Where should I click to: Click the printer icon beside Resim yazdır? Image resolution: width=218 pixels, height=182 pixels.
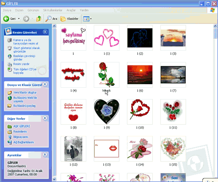pyautogui.click(x=10, y=64)
